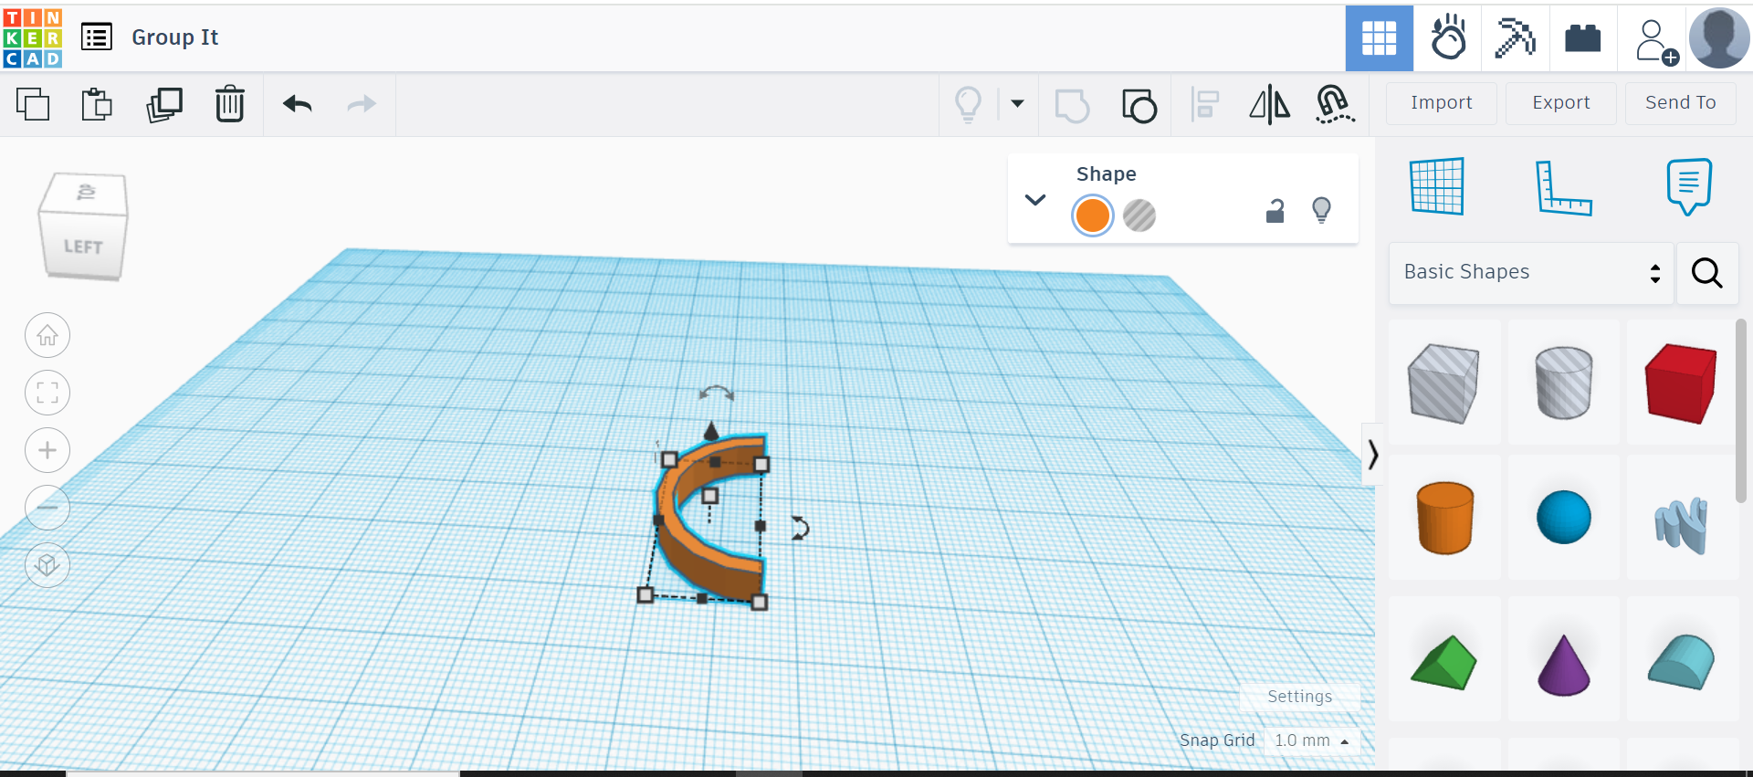The width and height of the screenshot is (1753, 777).
Task: Click the black height cone handle
Action: pyautogui.click(x=711, y=430)
